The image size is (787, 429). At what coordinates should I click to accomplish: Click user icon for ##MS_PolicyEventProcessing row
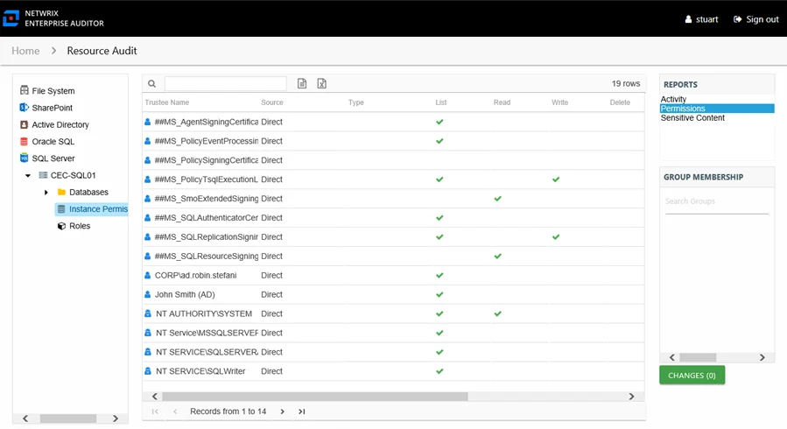coord(148,141)
